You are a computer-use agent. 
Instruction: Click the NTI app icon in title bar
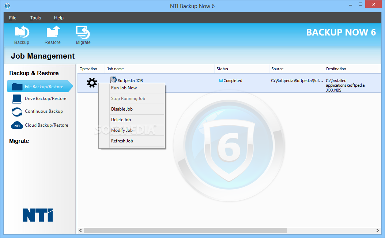(7, 5)
